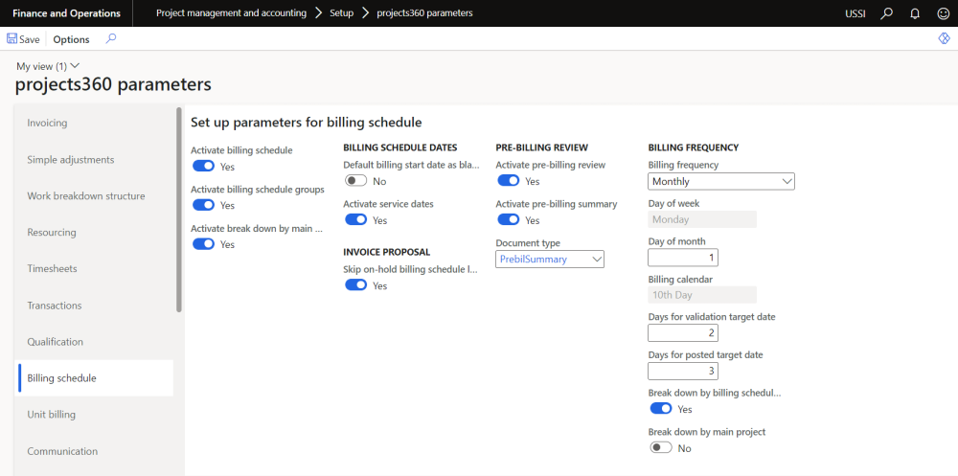This screenshot has width=958, height=476.
Task: Switch to the Unit billing tab
Action: 52,415
